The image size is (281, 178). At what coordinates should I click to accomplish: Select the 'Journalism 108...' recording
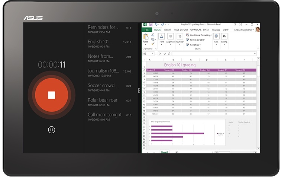click(110, 73)
